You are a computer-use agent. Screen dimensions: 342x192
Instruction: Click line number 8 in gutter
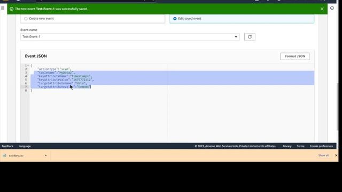(26, 90)
